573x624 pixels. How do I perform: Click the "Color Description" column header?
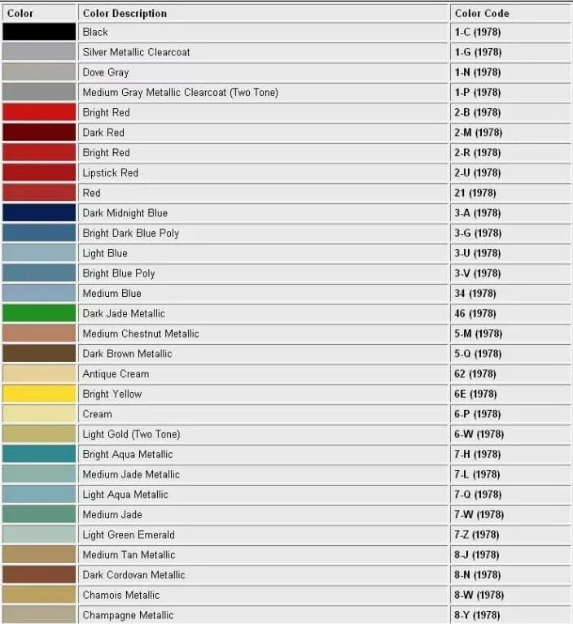125,13
